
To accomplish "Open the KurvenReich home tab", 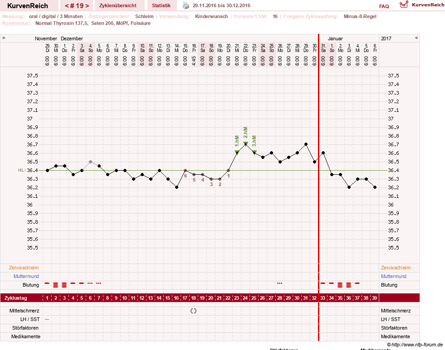I will [x=28, y=6].
